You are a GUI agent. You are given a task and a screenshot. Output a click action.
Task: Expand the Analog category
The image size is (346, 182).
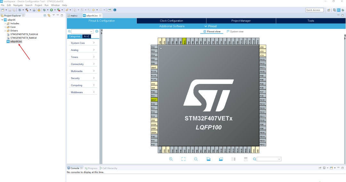(x=83, y=50)
